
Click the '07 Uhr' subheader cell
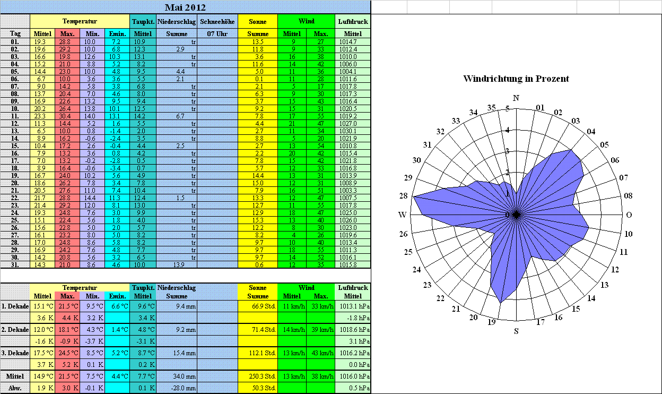coord(217,33)
